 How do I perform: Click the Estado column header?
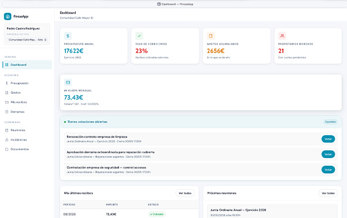(153, 205)
